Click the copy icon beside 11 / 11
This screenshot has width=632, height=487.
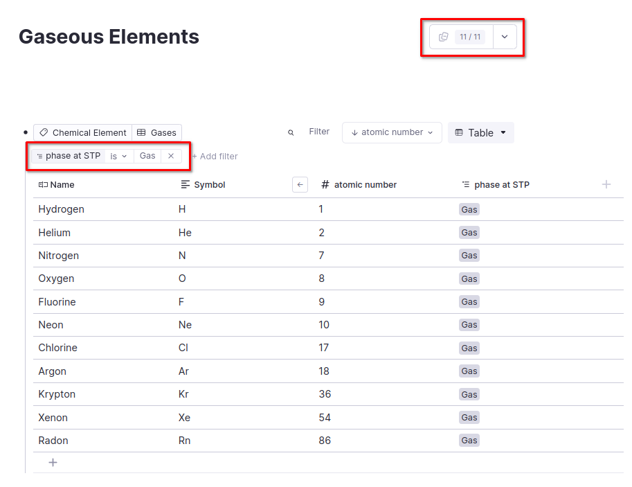[x=444, y=37]
